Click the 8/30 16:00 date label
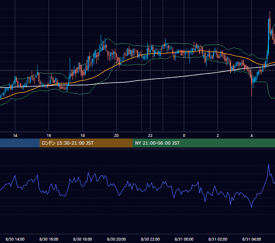Screen dimensions: 275x243 [x=49, y=239]
